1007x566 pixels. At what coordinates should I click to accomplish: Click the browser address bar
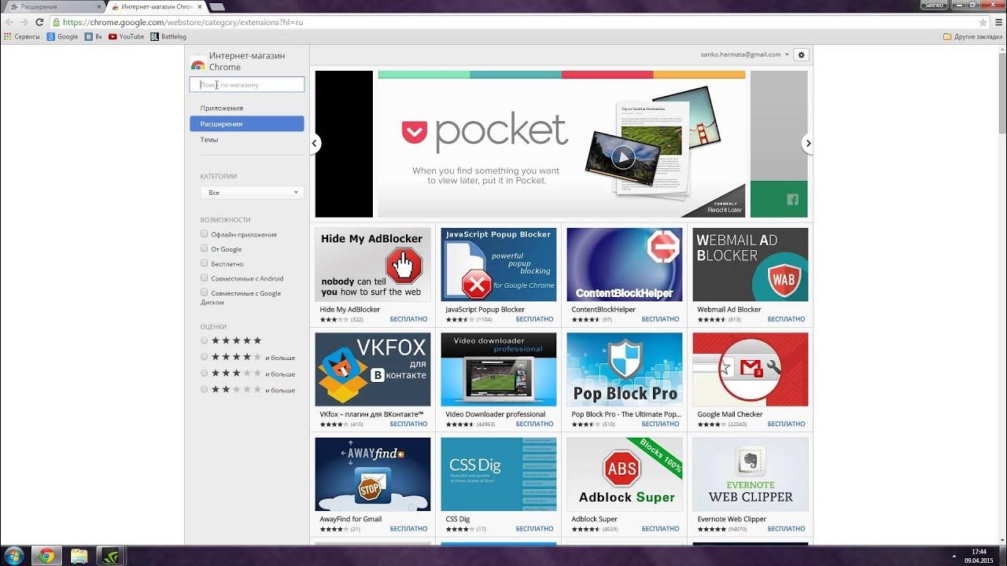click(x=511, y=22)
